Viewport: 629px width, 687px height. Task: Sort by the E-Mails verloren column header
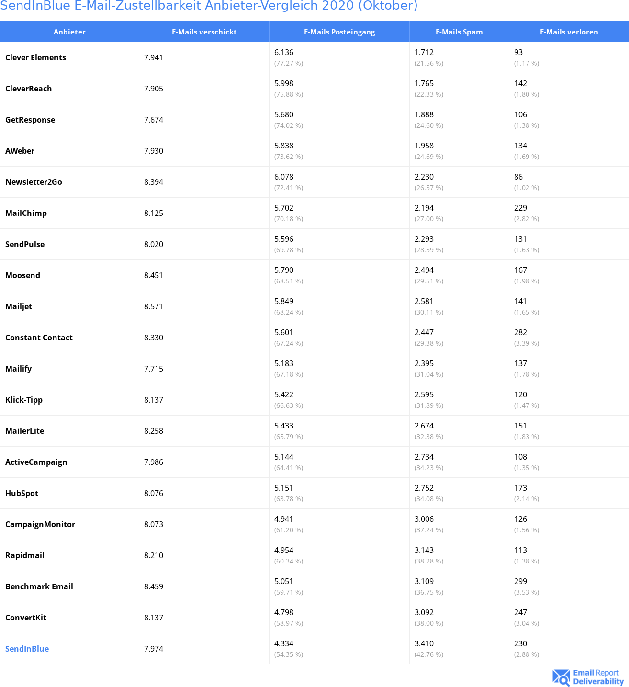pos(569,32)
